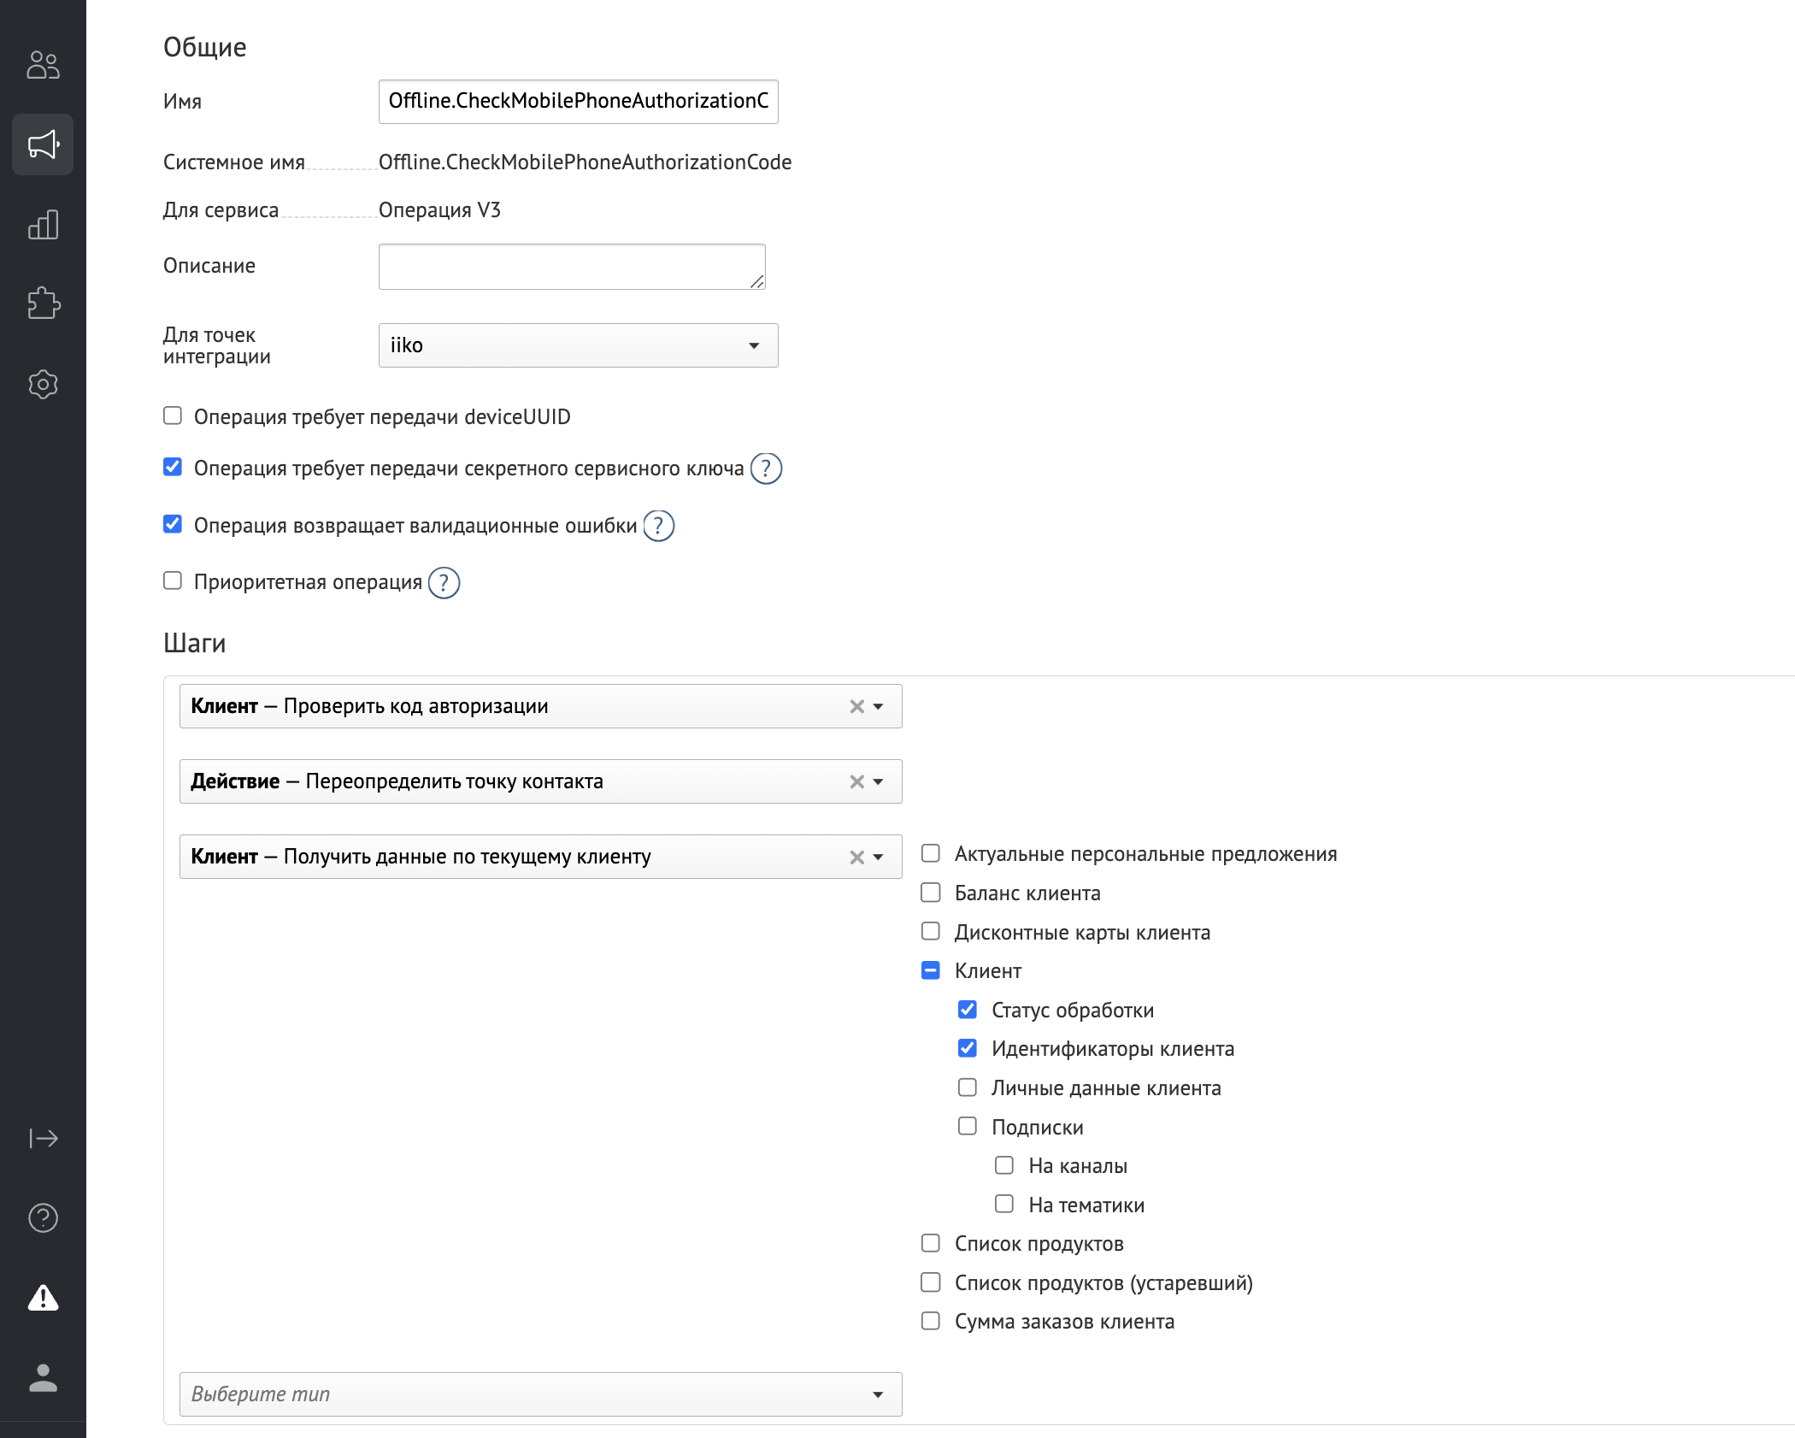Open the integrations puzzle piece section

pyautogui.click(x=43, y=304)
